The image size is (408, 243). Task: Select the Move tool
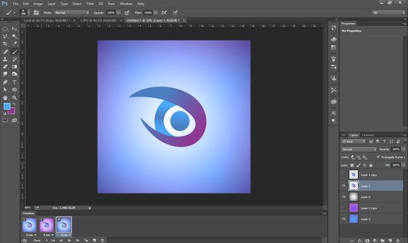click(x=15, y=29)
